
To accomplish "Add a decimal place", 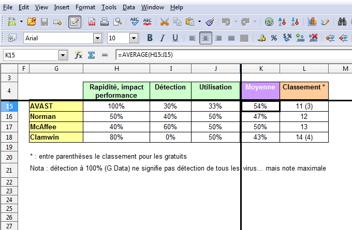I will pos(300,38).
